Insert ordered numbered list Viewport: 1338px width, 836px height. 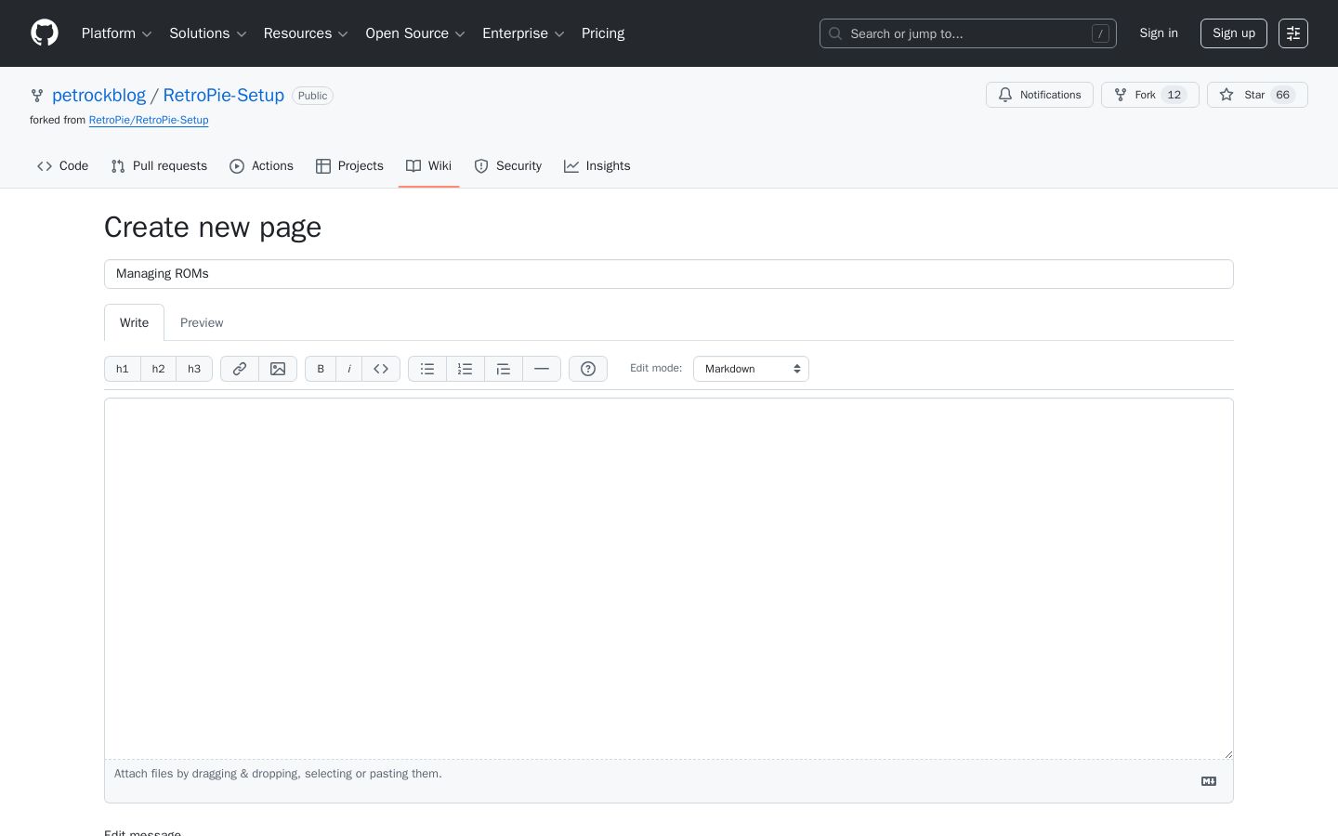(x=466, y=369)
